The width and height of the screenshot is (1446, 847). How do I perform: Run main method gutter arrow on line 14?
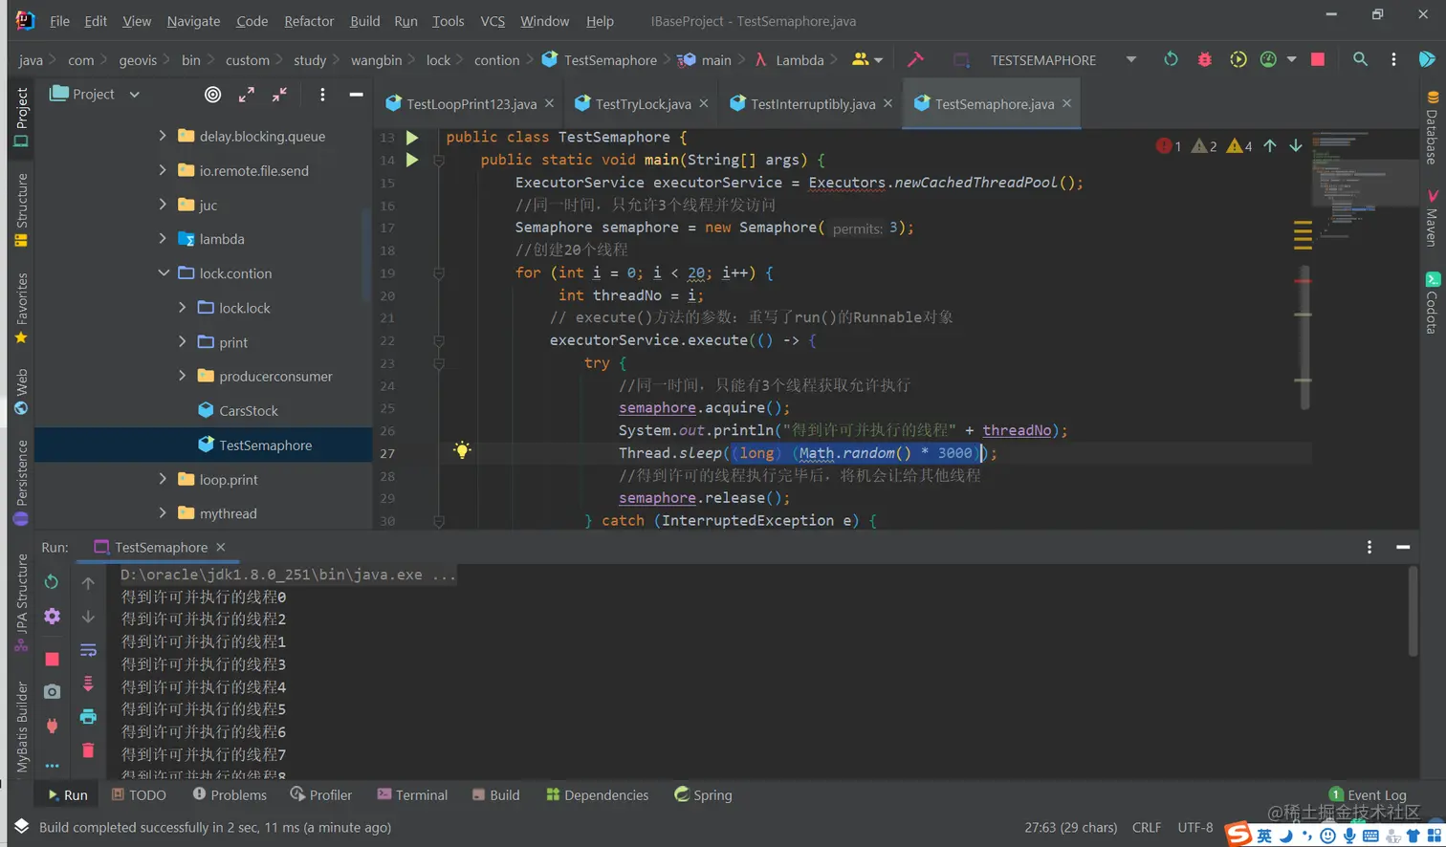pyautogui.click(x=412, y=160)
